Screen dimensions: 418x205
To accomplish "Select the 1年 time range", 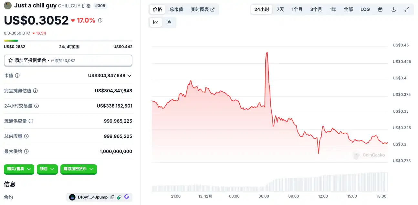I will click(333, 9).
